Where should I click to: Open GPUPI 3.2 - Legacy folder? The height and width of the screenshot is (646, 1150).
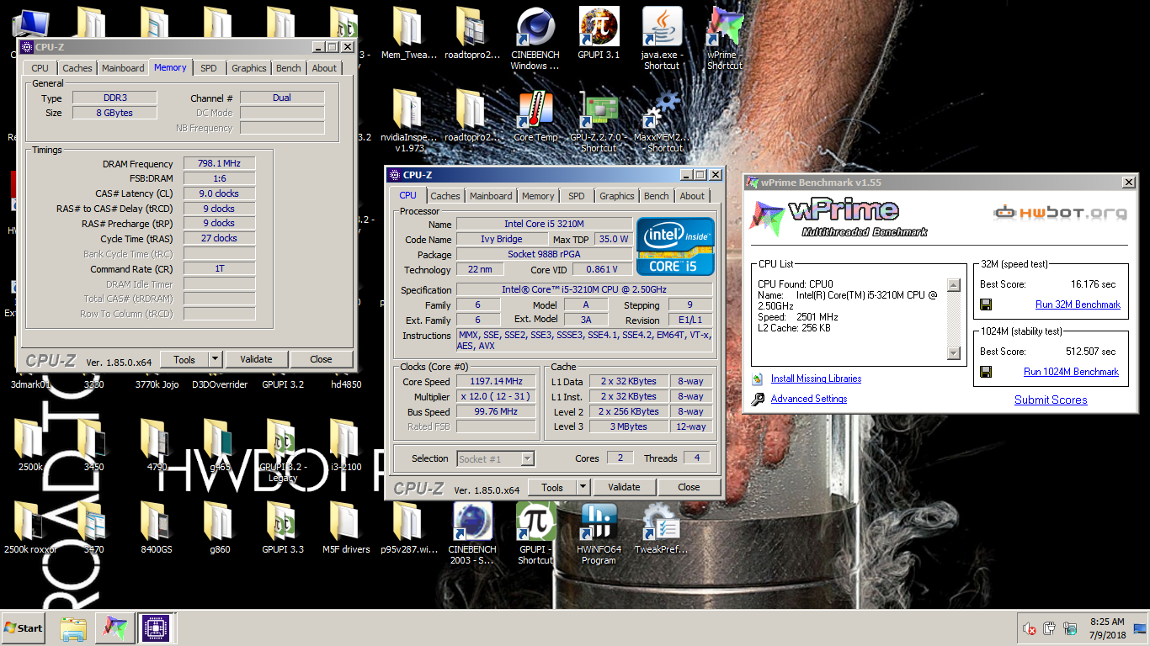[x=283, y=451]
